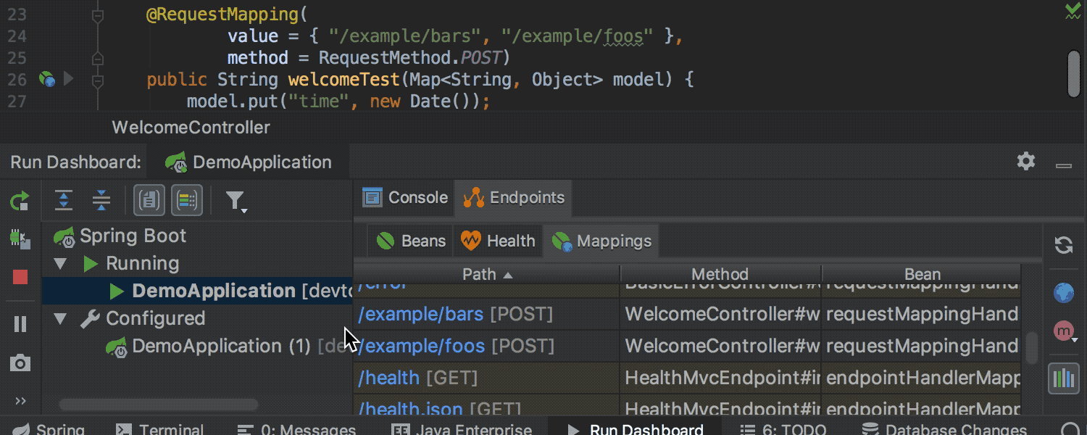Screen dimensions: 1087x435
Task: Click the WelcomeController#w cell for /example/bars
Action: (721, 315)
